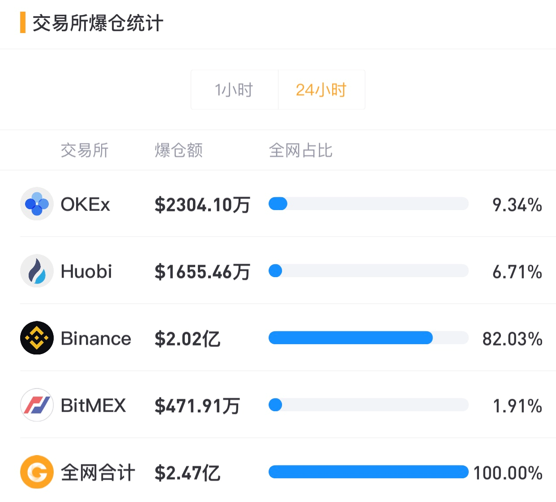Select the Binance black diamond icon
Screen dimensions: 556x502
coord(37,338)
